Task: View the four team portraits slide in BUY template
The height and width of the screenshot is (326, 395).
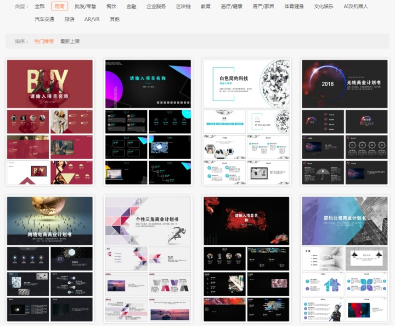Action: click(x=28, y=122)
